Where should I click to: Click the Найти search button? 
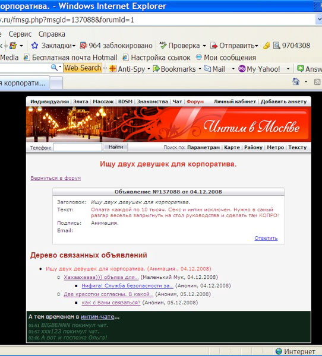pyautogui.click(x=116, y=147)
